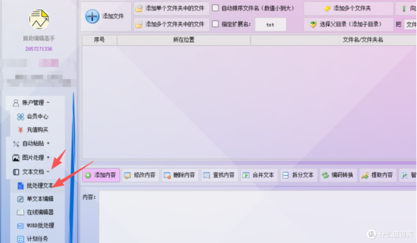Viewport: 417px width, 243px height.
Task: Click the search icon on 查找内容
Action: coord(207,175)
